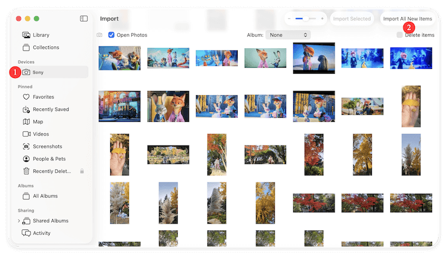This screenshot has height=255, width=447.
Task: Select the Sony camera device
Action: coord(52,72)
